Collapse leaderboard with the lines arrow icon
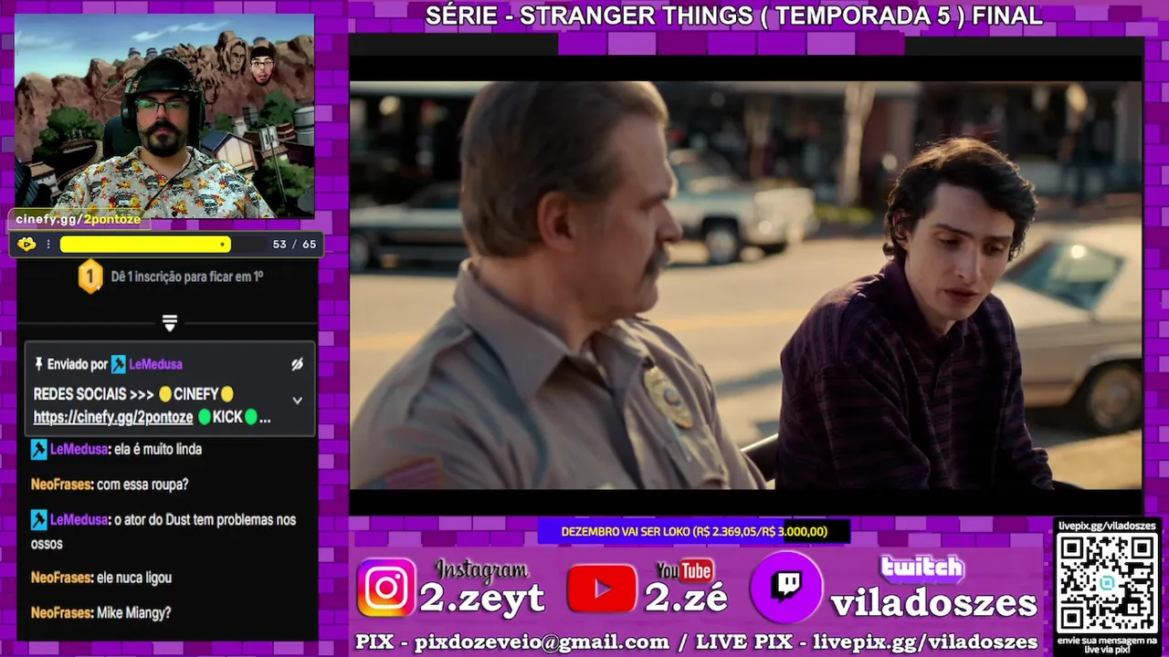The image size is (1169, 657). [x=169, y=323]
